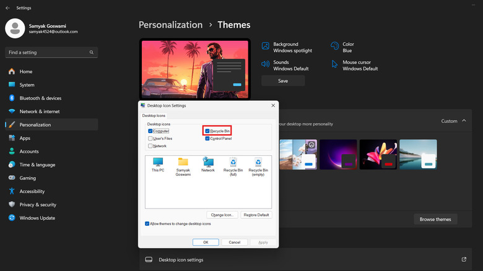
Task: Navigate to Personalization breadcrumb
Action: (170, 25)
